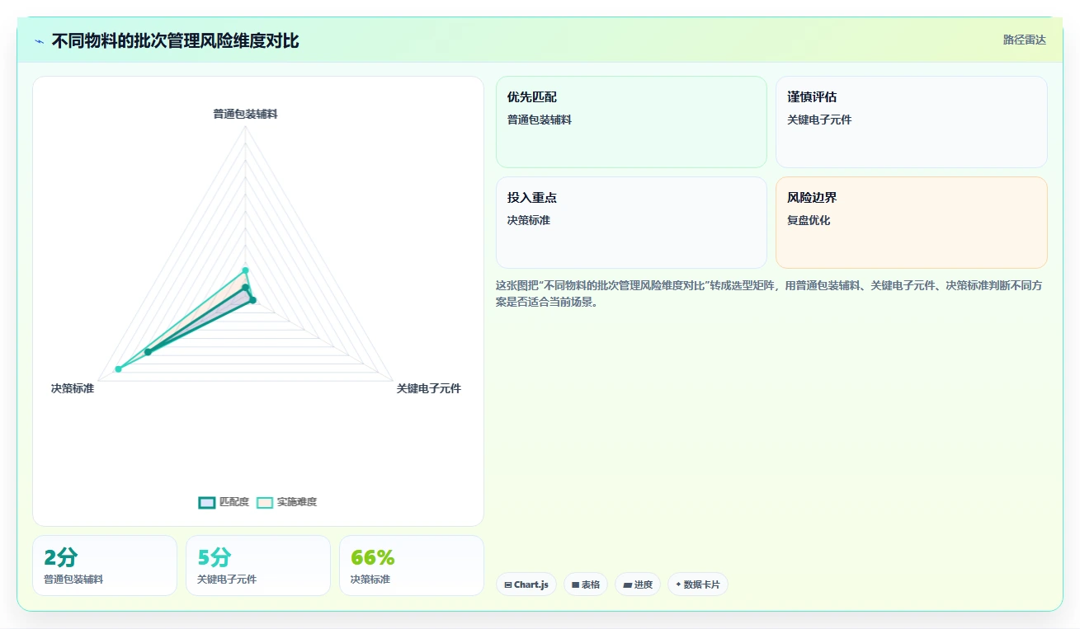Click the 普通包装辅料 radar axis label

pyautogui.click(x=245, y=114)
